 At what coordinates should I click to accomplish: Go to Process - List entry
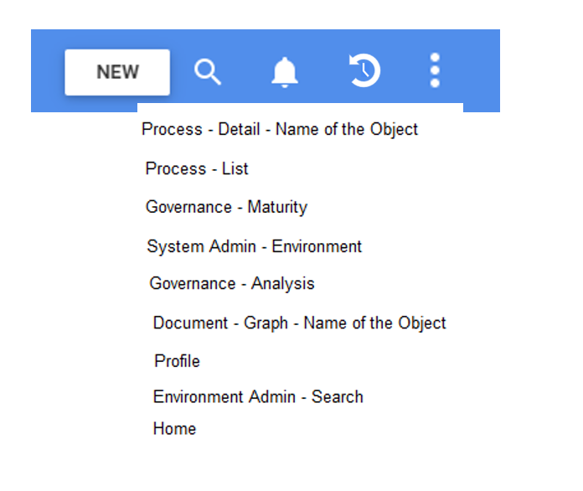[197, 168]
